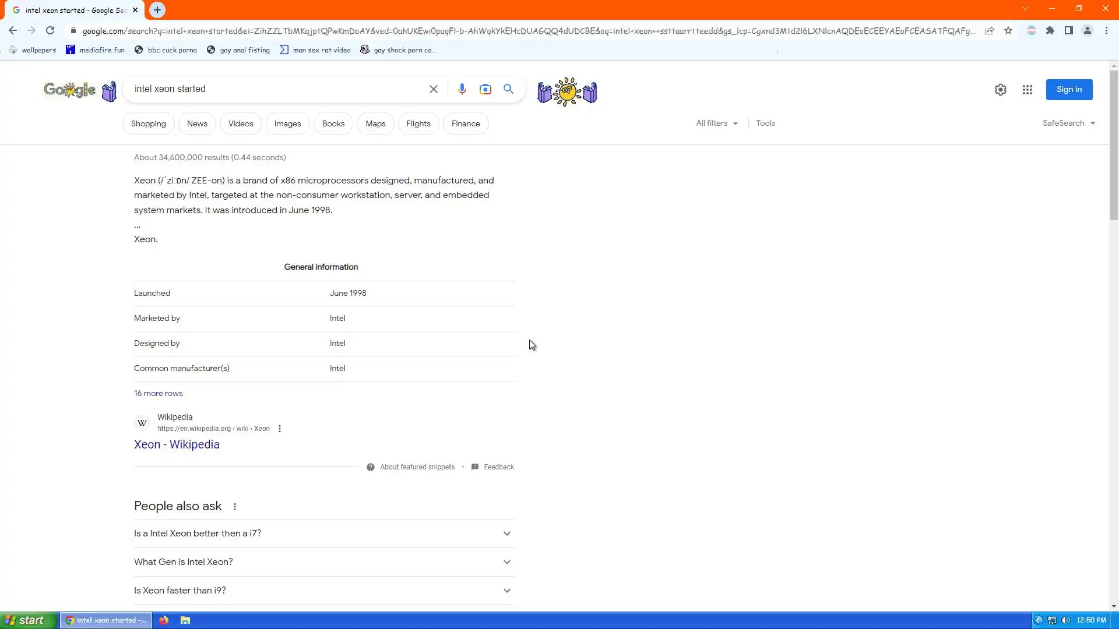Open the All filters dropdown
Image resolution: width=1119 pixels, height=629 pixels.
pos(716,123)
